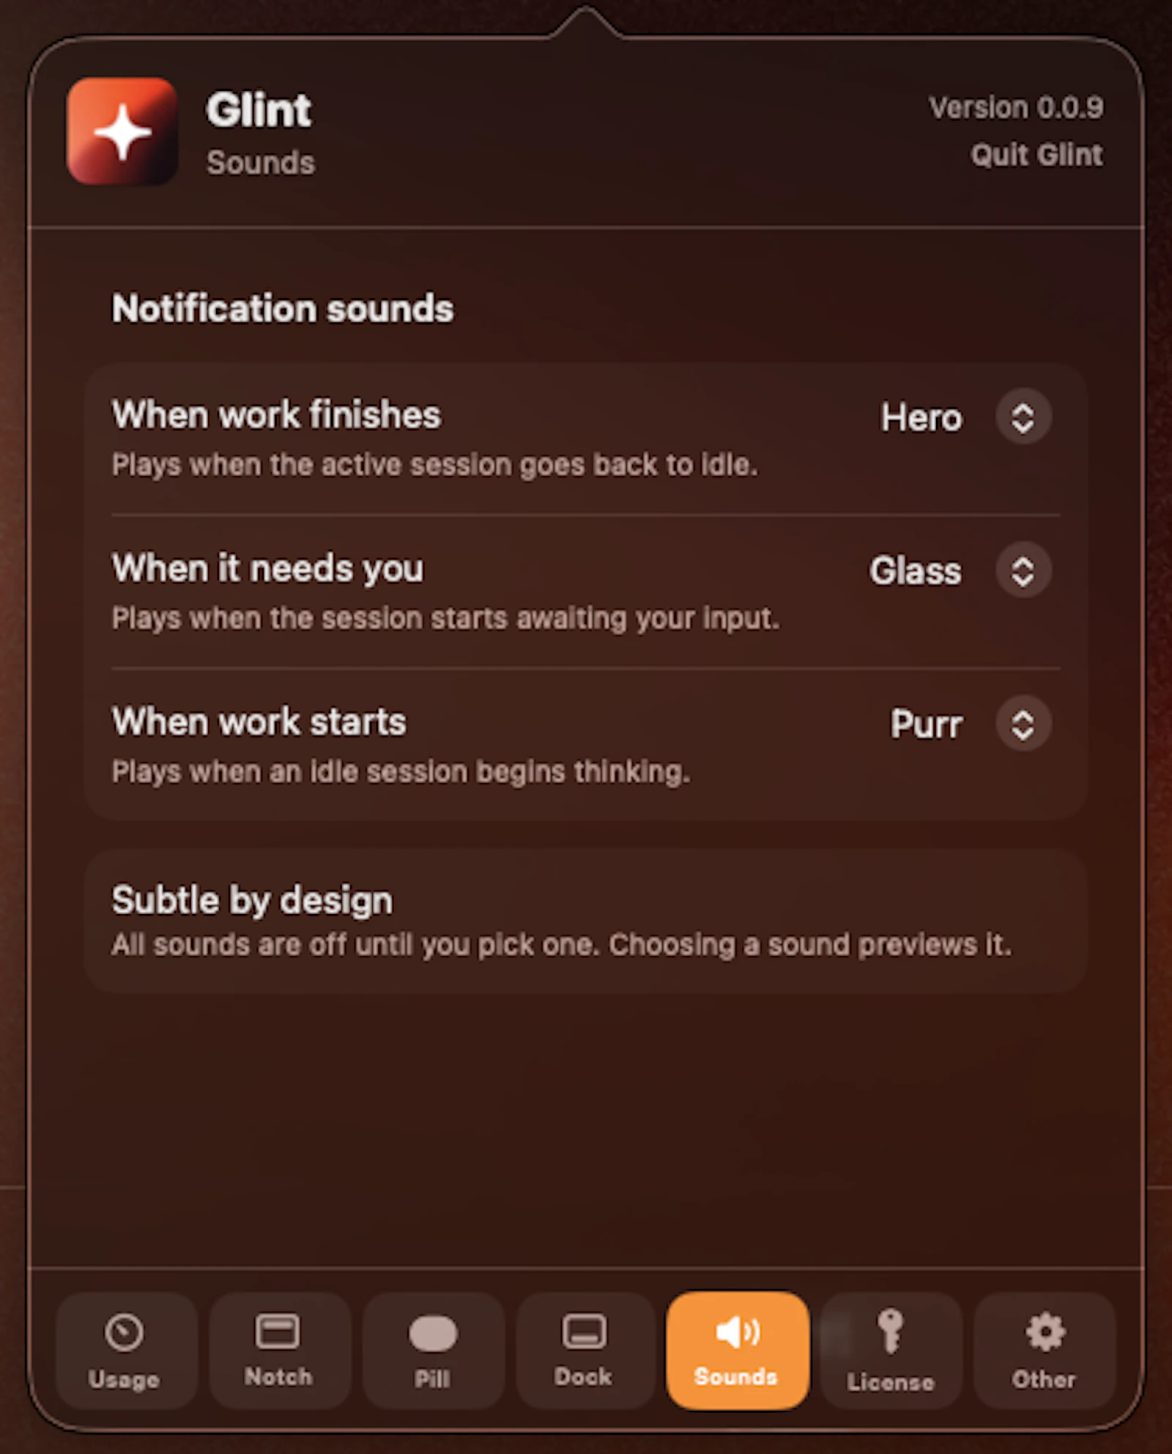Open the License key tab

click(x=891, y=1350)
